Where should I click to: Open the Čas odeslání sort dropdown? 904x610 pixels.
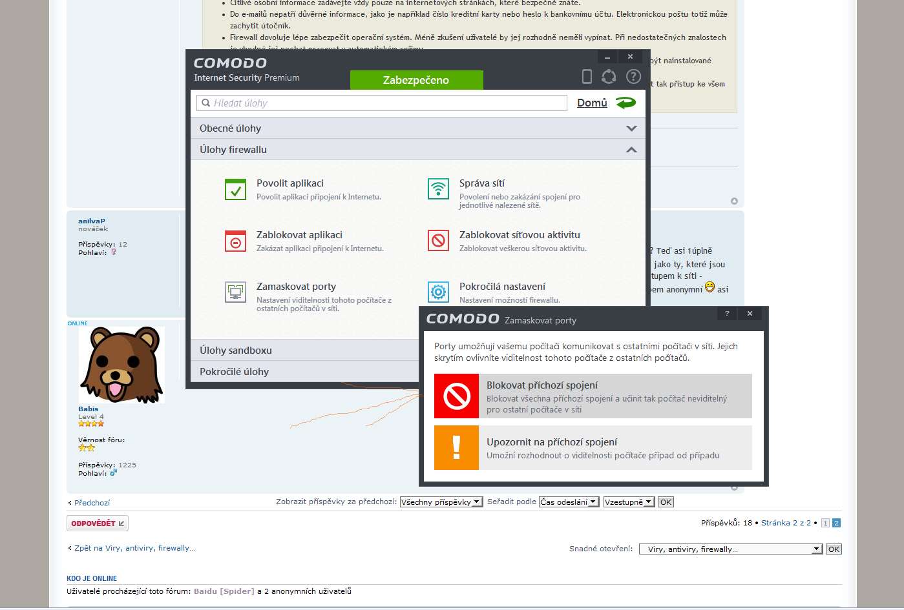tap(569, 502)
